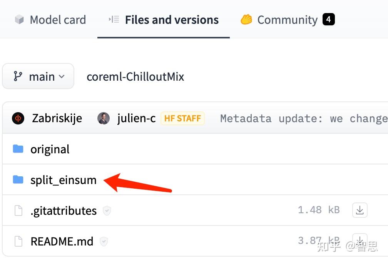Open julien-c's user profile link

[136, 118]
